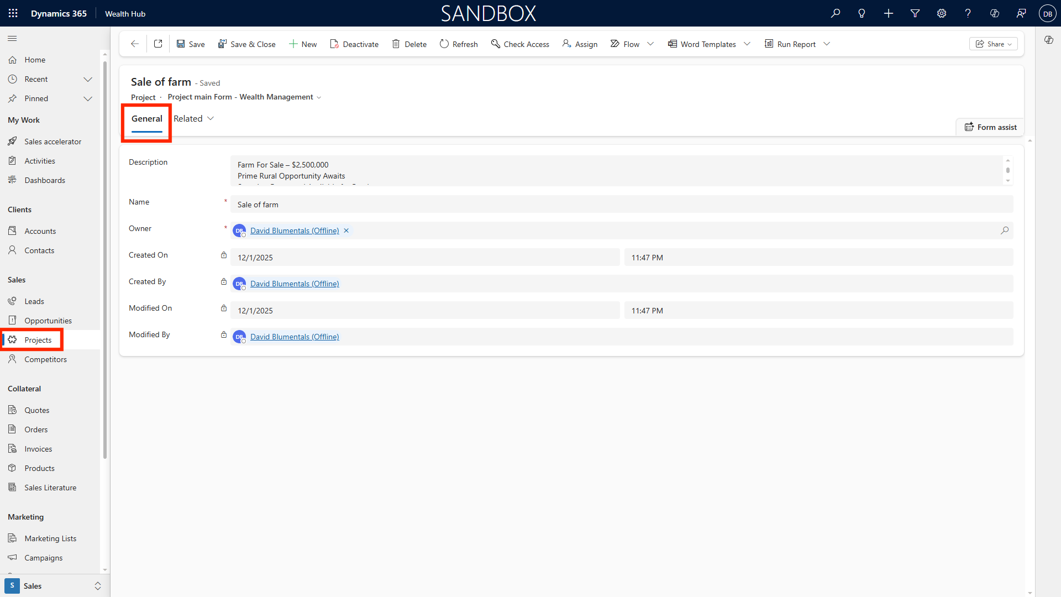1061x597 pixels.
Task: Expand the Word Templates dropdown arrow
Action: coord(747,44)
